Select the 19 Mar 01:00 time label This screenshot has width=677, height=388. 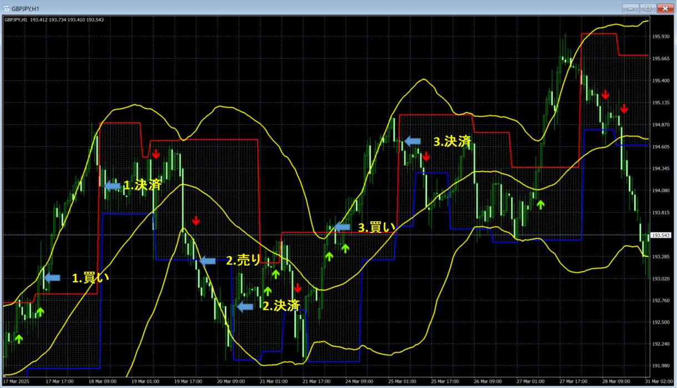click(146, 382)
